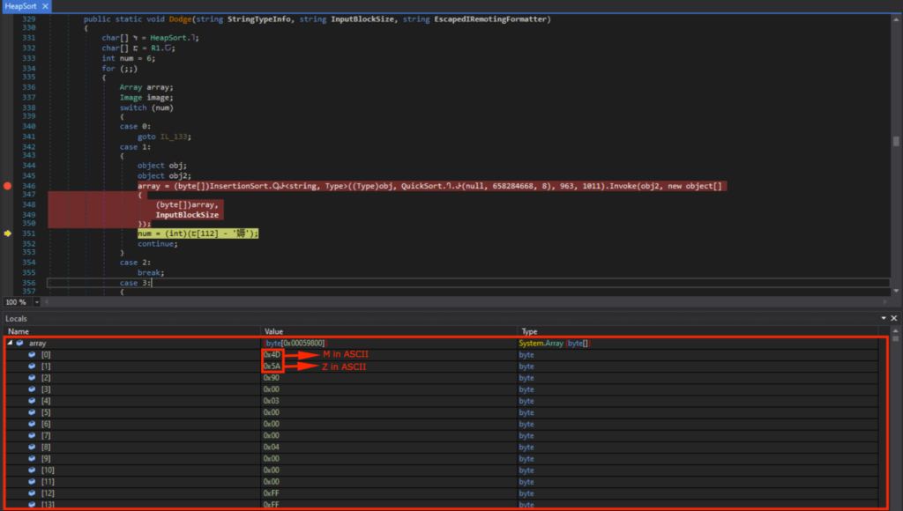
Task: Switch to the HeapSort tab
Action: pos(21,6)
